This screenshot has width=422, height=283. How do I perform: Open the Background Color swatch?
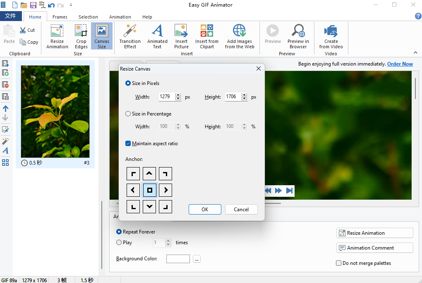(x=178, y=259)
